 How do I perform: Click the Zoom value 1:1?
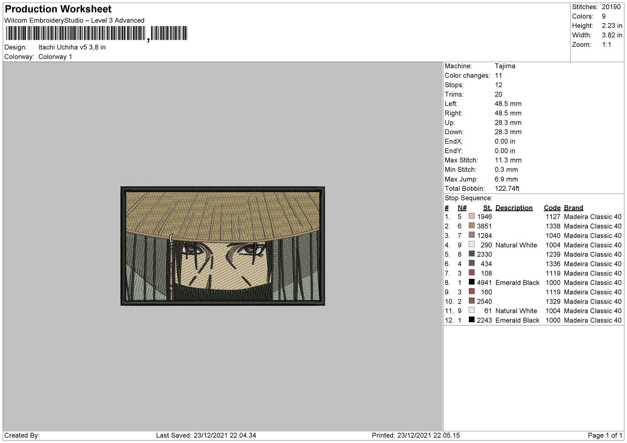point(607,45)
